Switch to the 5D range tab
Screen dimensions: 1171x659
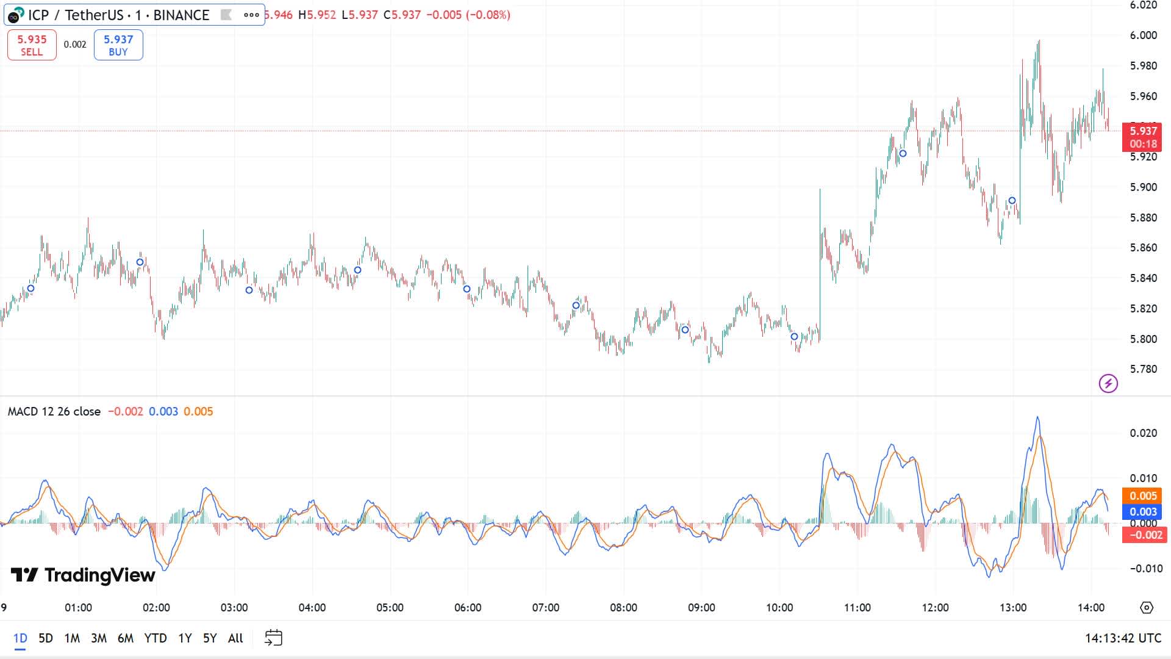45,638
